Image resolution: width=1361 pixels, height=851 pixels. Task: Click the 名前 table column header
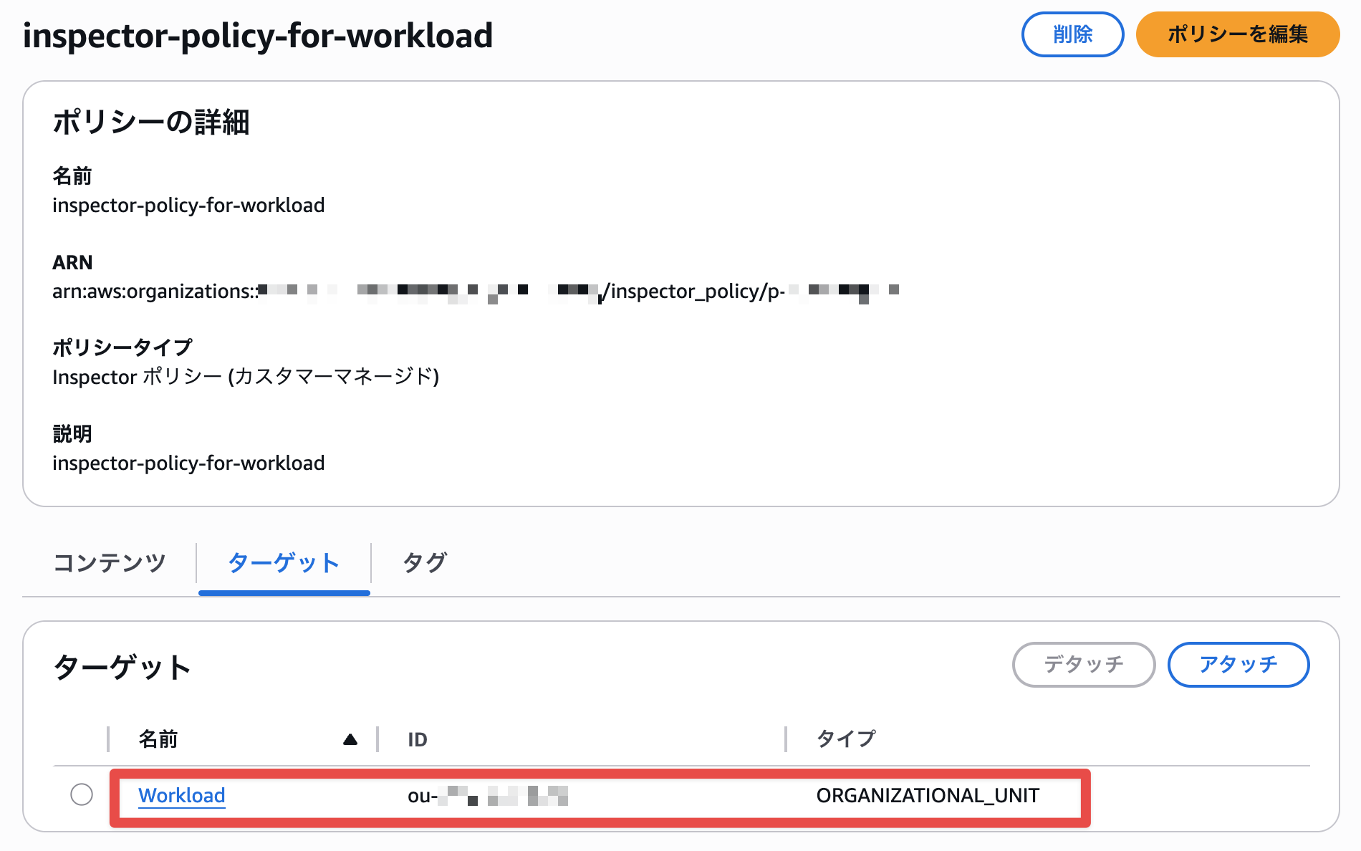(x=158, y=739)
